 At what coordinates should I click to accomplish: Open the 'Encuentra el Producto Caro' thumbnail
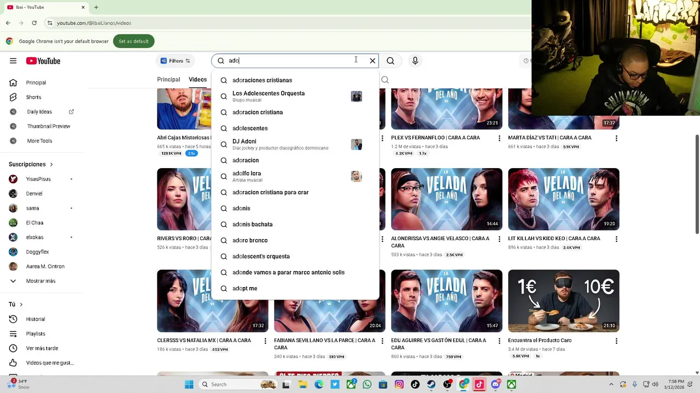[x=564, y=301]
